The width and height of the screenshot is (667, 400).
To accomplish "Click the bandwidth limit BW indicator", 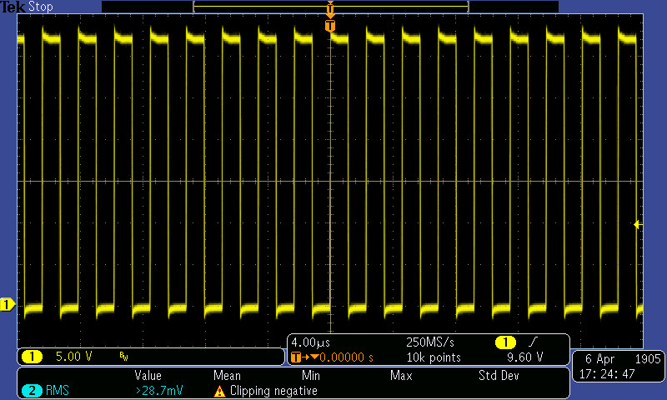I will (123, 356).
